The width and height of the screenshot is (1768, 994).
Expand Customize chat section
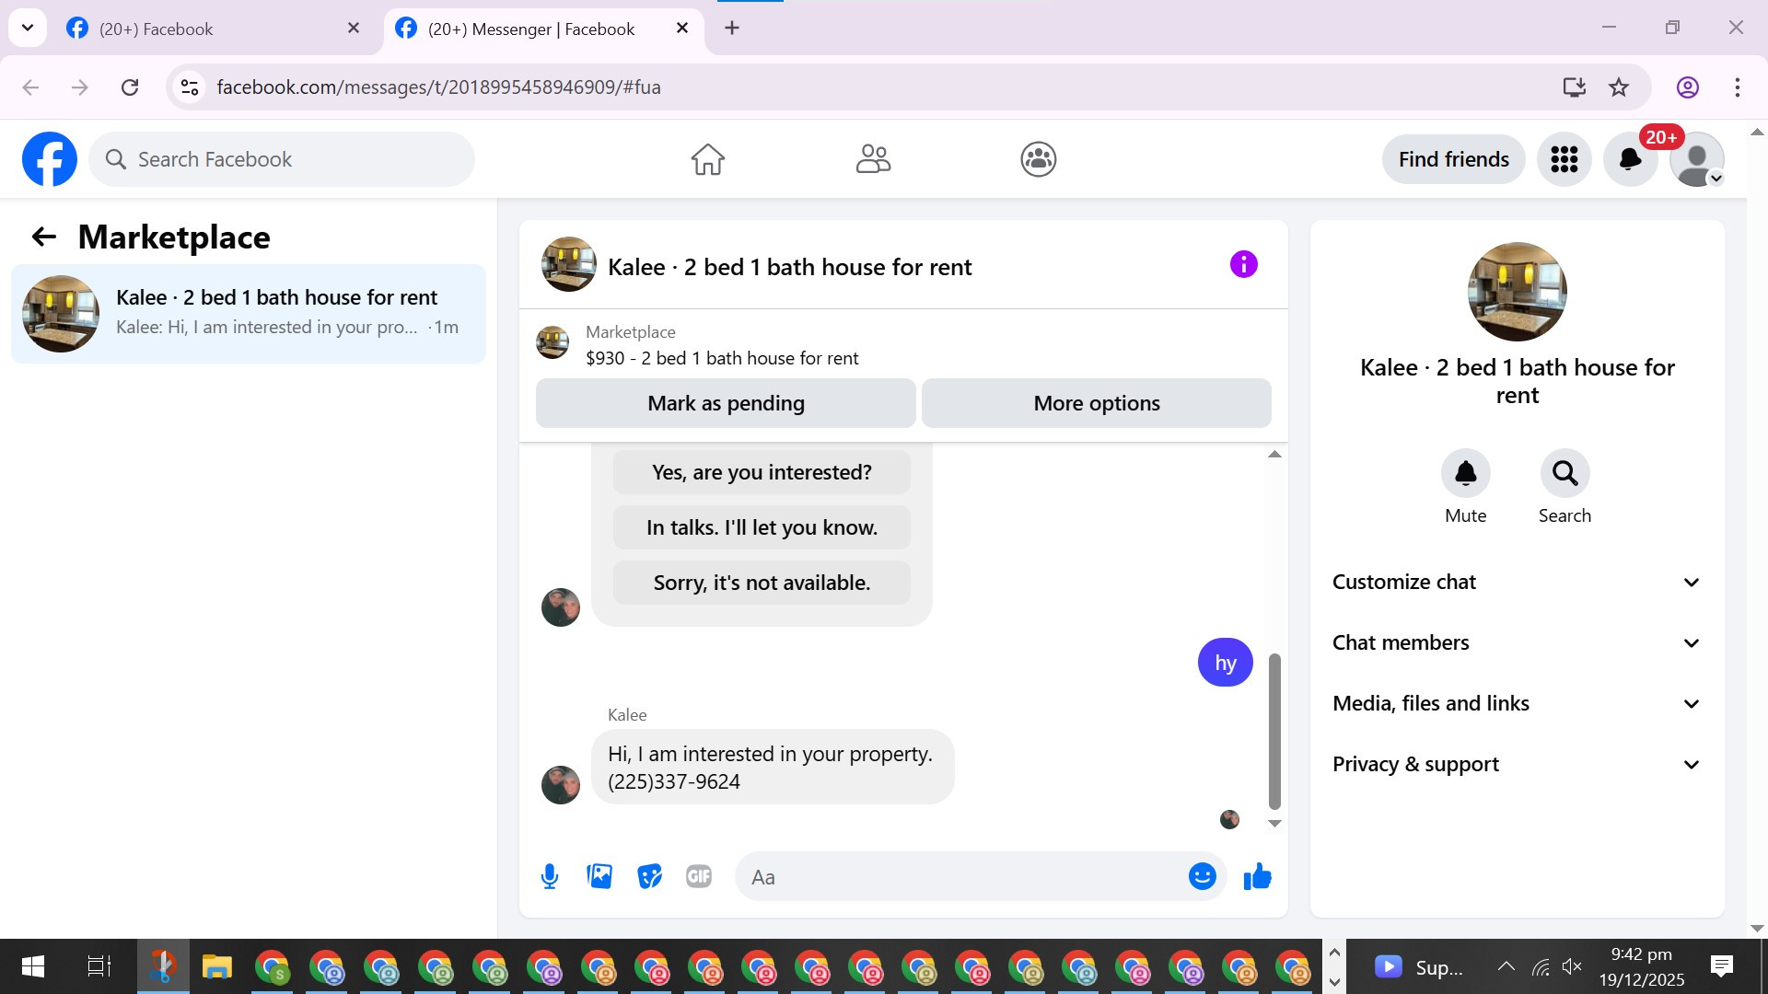click(1517, 582)
